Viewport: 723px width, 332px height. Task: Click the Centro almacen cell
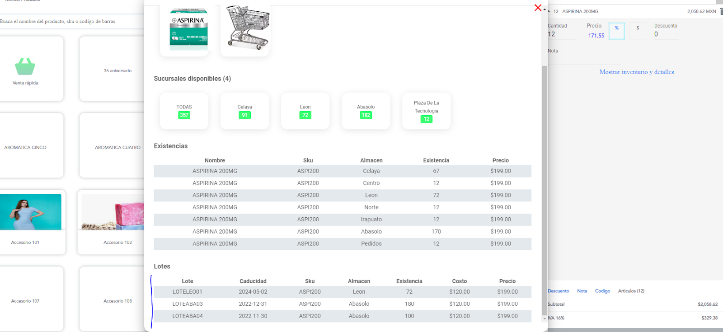coord(371,183)
